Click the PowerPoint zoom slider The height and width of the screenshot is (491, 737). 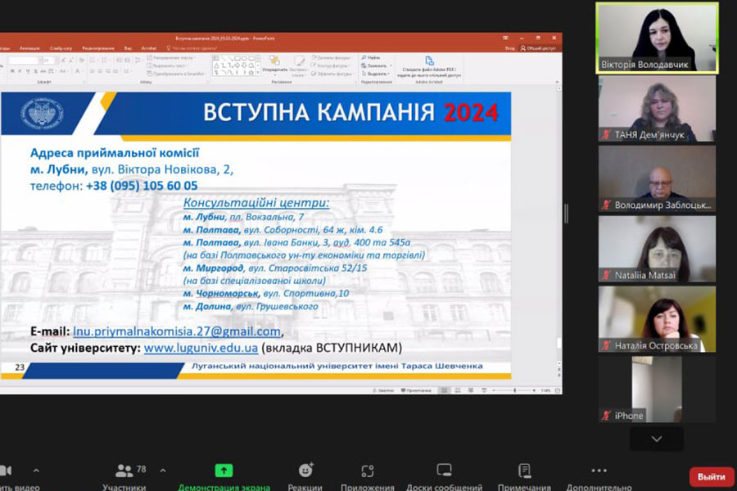(513, 390)
